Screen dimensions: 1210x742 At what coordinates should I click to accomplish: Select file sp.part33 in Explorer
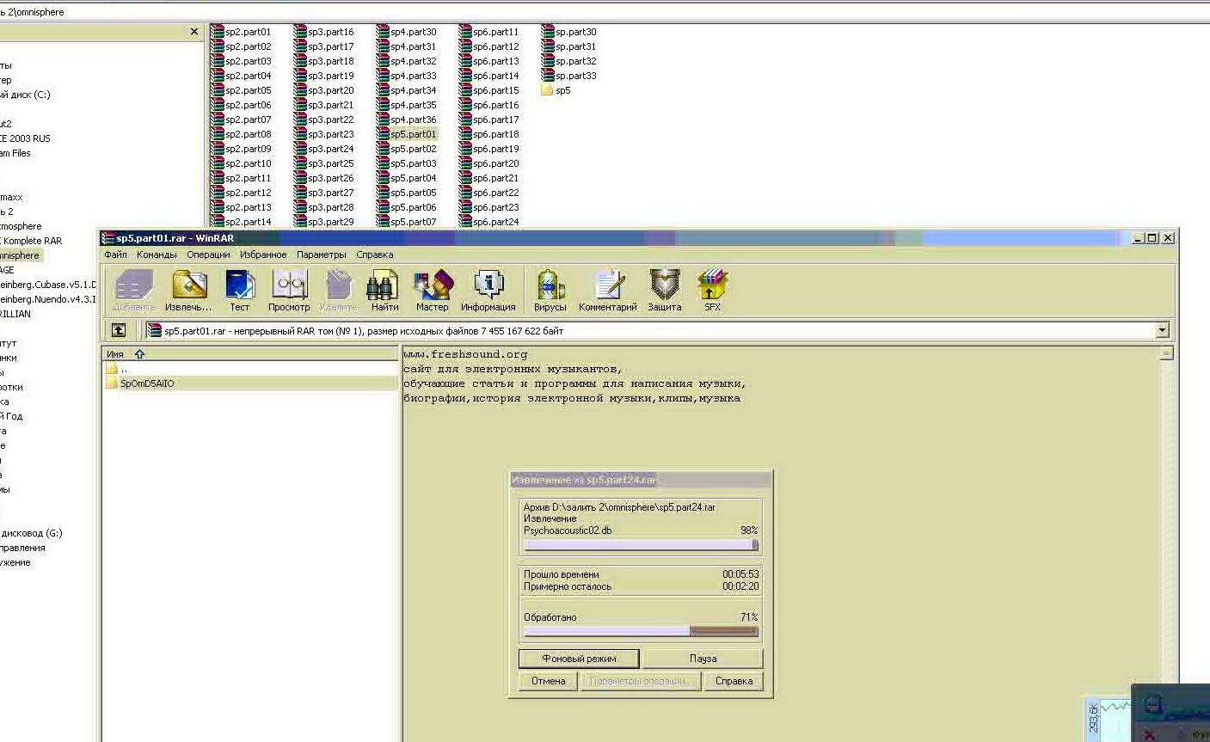(569, 76)
